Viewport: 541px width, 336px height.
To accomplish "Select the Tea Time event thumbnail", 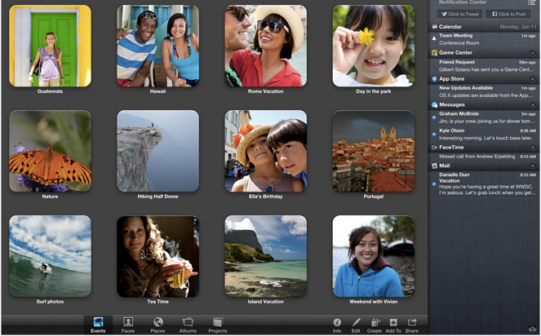I will [x=157, y=256].
